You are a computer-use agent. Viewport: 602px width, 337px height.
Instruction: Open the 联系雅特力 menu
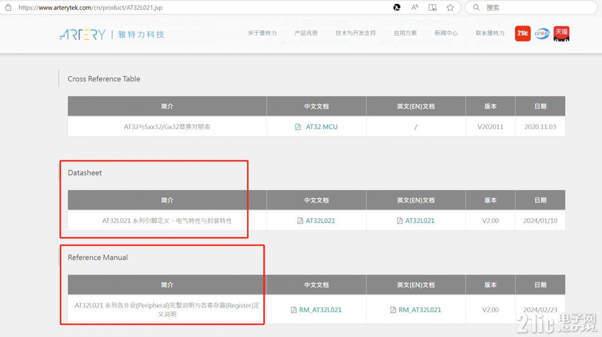(x=490, y=33)
